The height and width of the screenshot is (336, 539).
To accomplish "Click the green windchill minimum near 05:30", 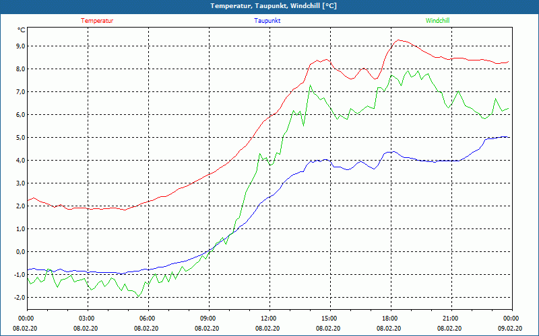I will [x=138, y=296].
